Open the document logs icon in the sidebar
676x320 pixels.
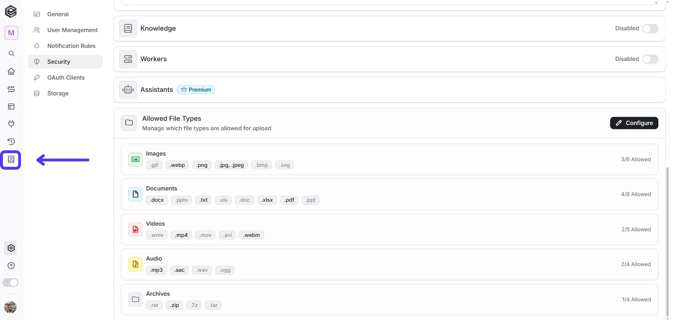(x=11, y=160)
